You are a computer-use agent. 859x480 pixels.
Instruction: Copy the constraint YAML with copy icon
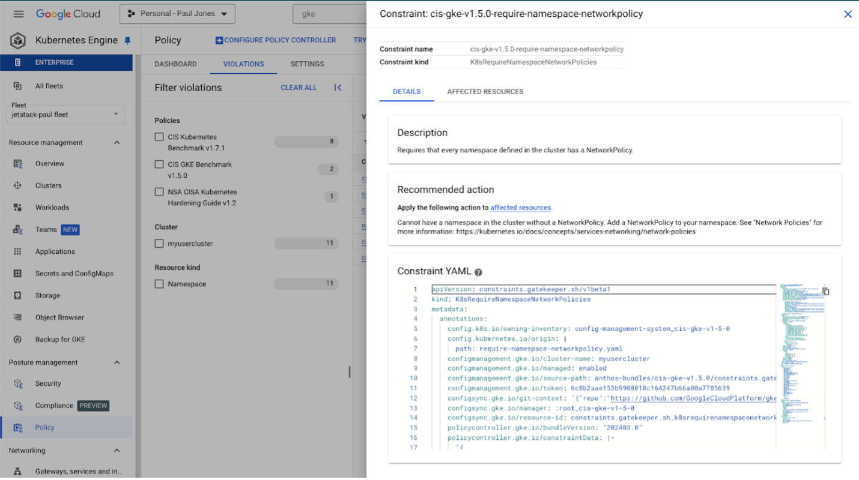tap(826, 291)
